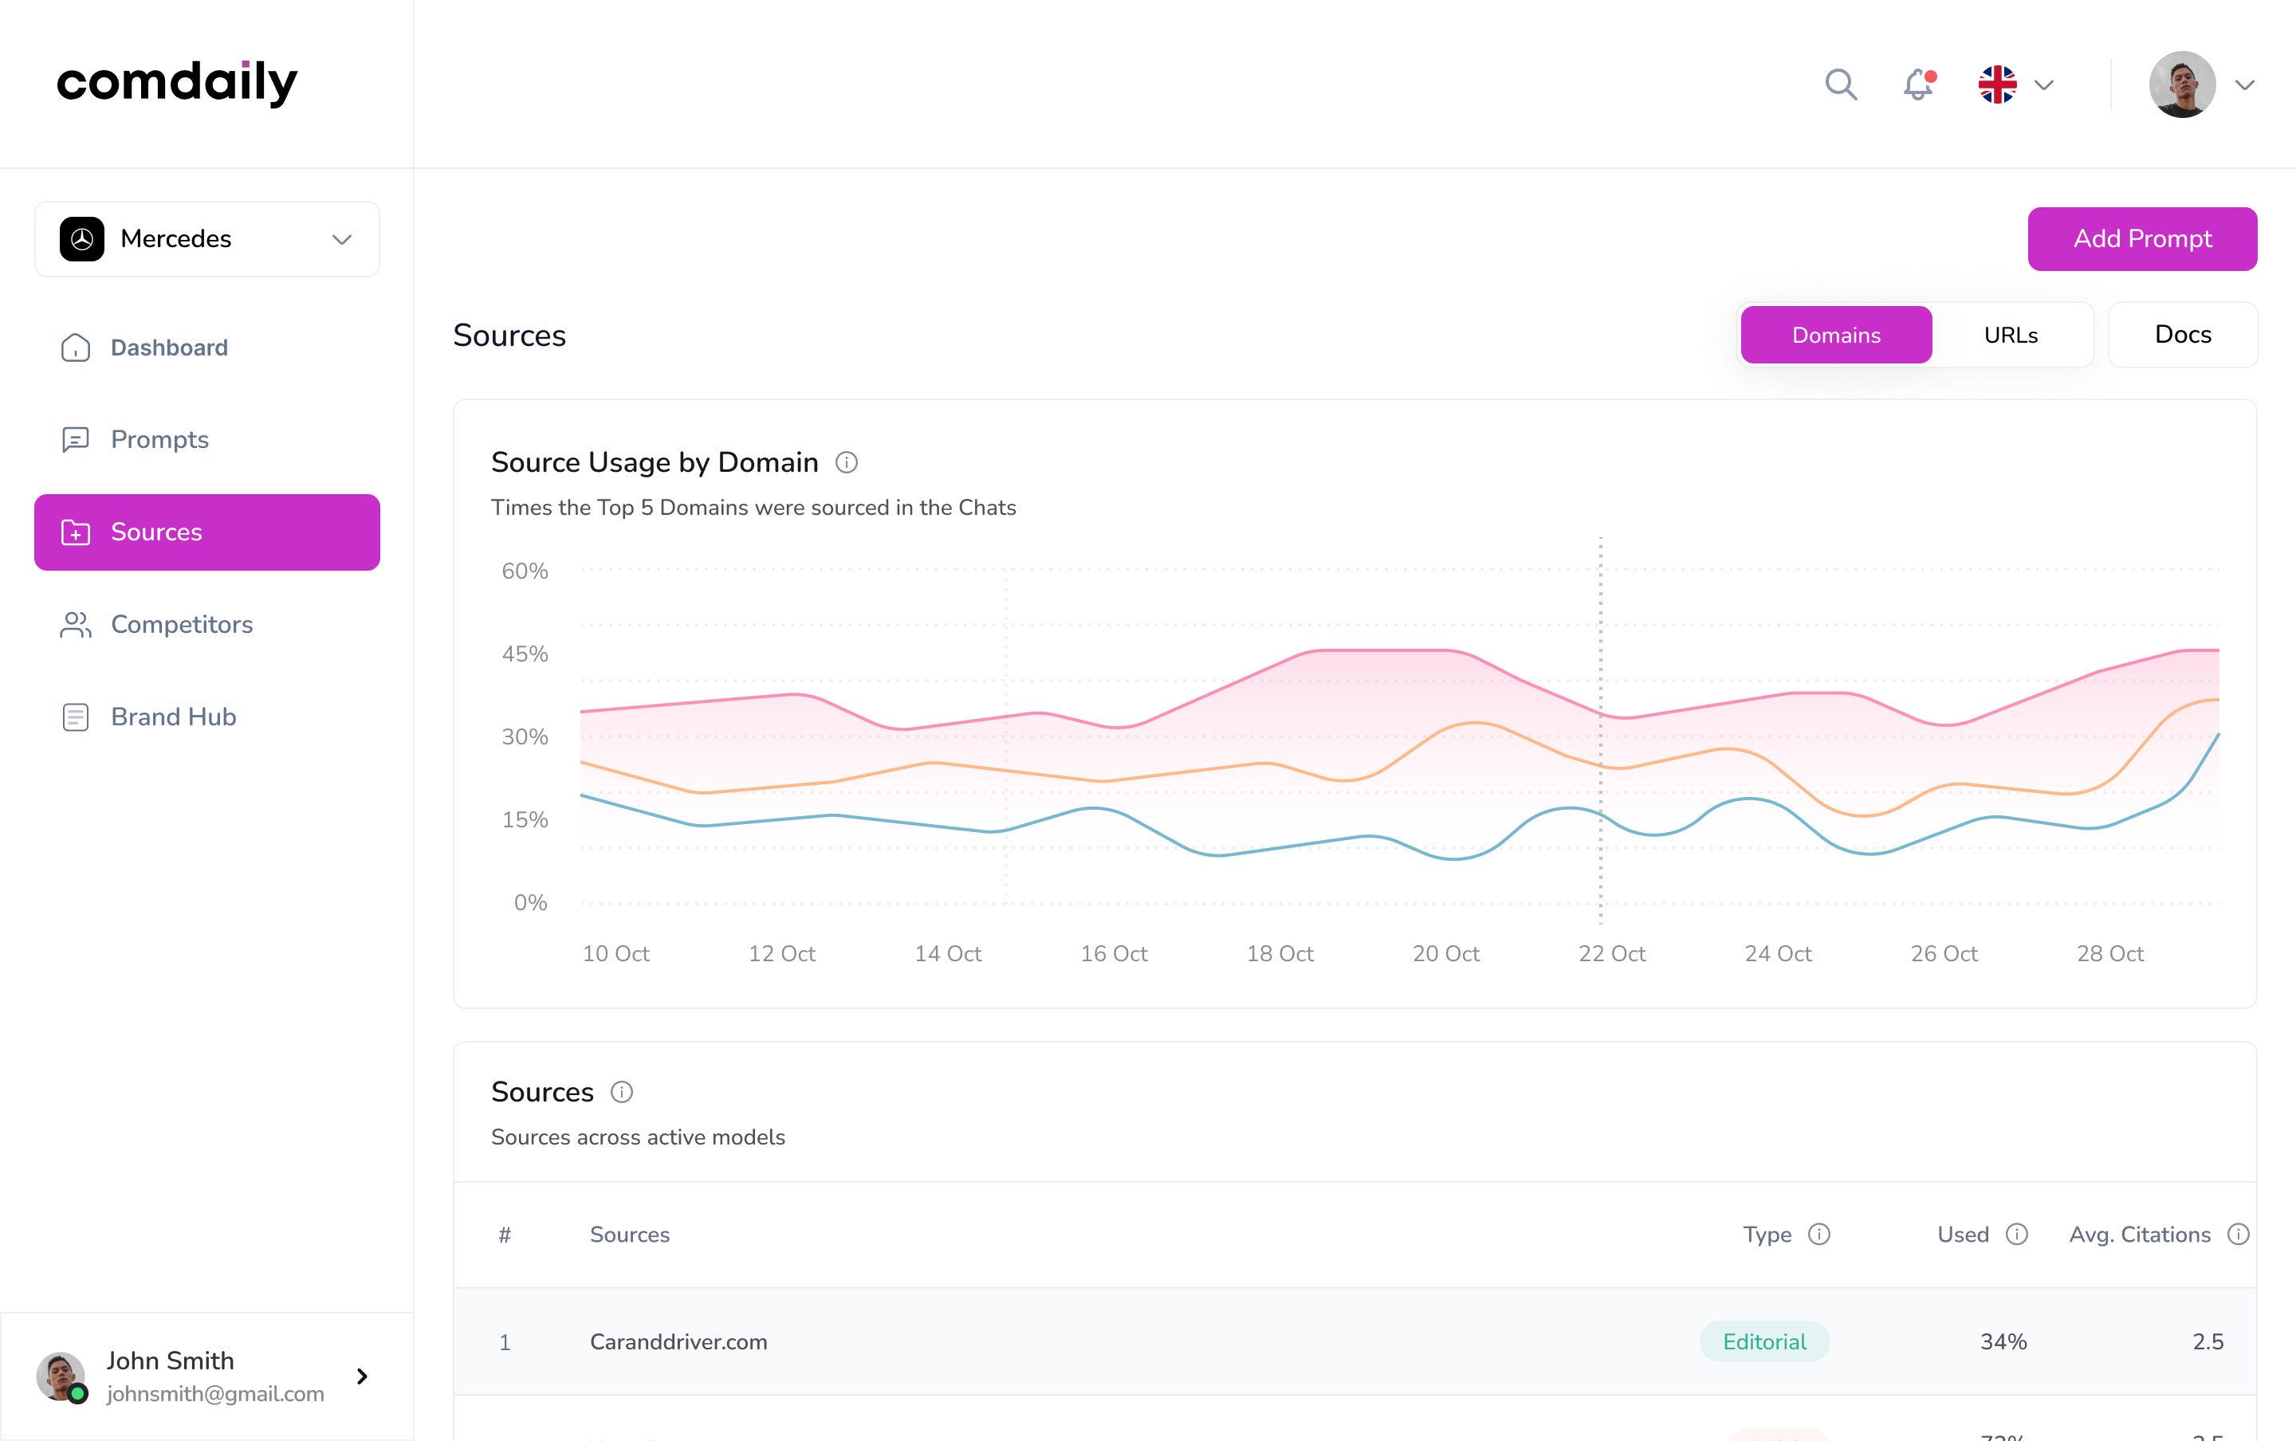Open Caranddriver.com source row
The height and width of the screenshot is (1441, 2296).
(x=678, y=1342)
